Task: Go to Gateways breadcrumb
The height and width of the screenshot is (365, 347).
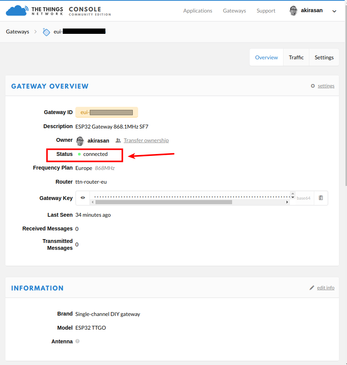Action: (x=18, y=32)
